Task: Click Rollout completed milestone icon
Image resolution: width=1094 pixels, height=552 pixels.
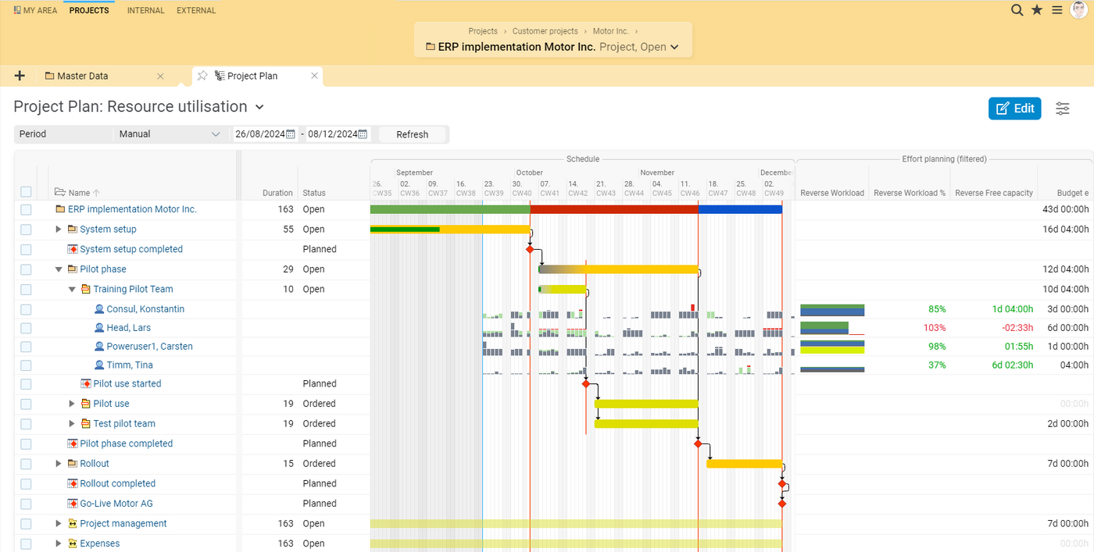Action: pyautogui.click(x=73, y=483)
